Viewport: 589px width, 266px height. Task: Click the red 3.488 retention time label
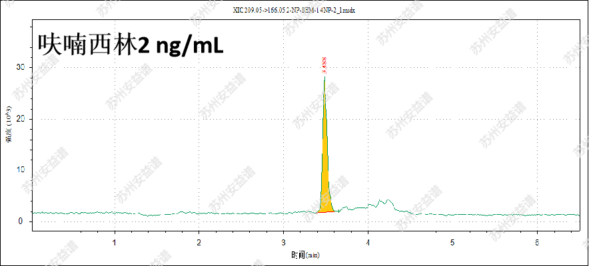pos(324,65)
